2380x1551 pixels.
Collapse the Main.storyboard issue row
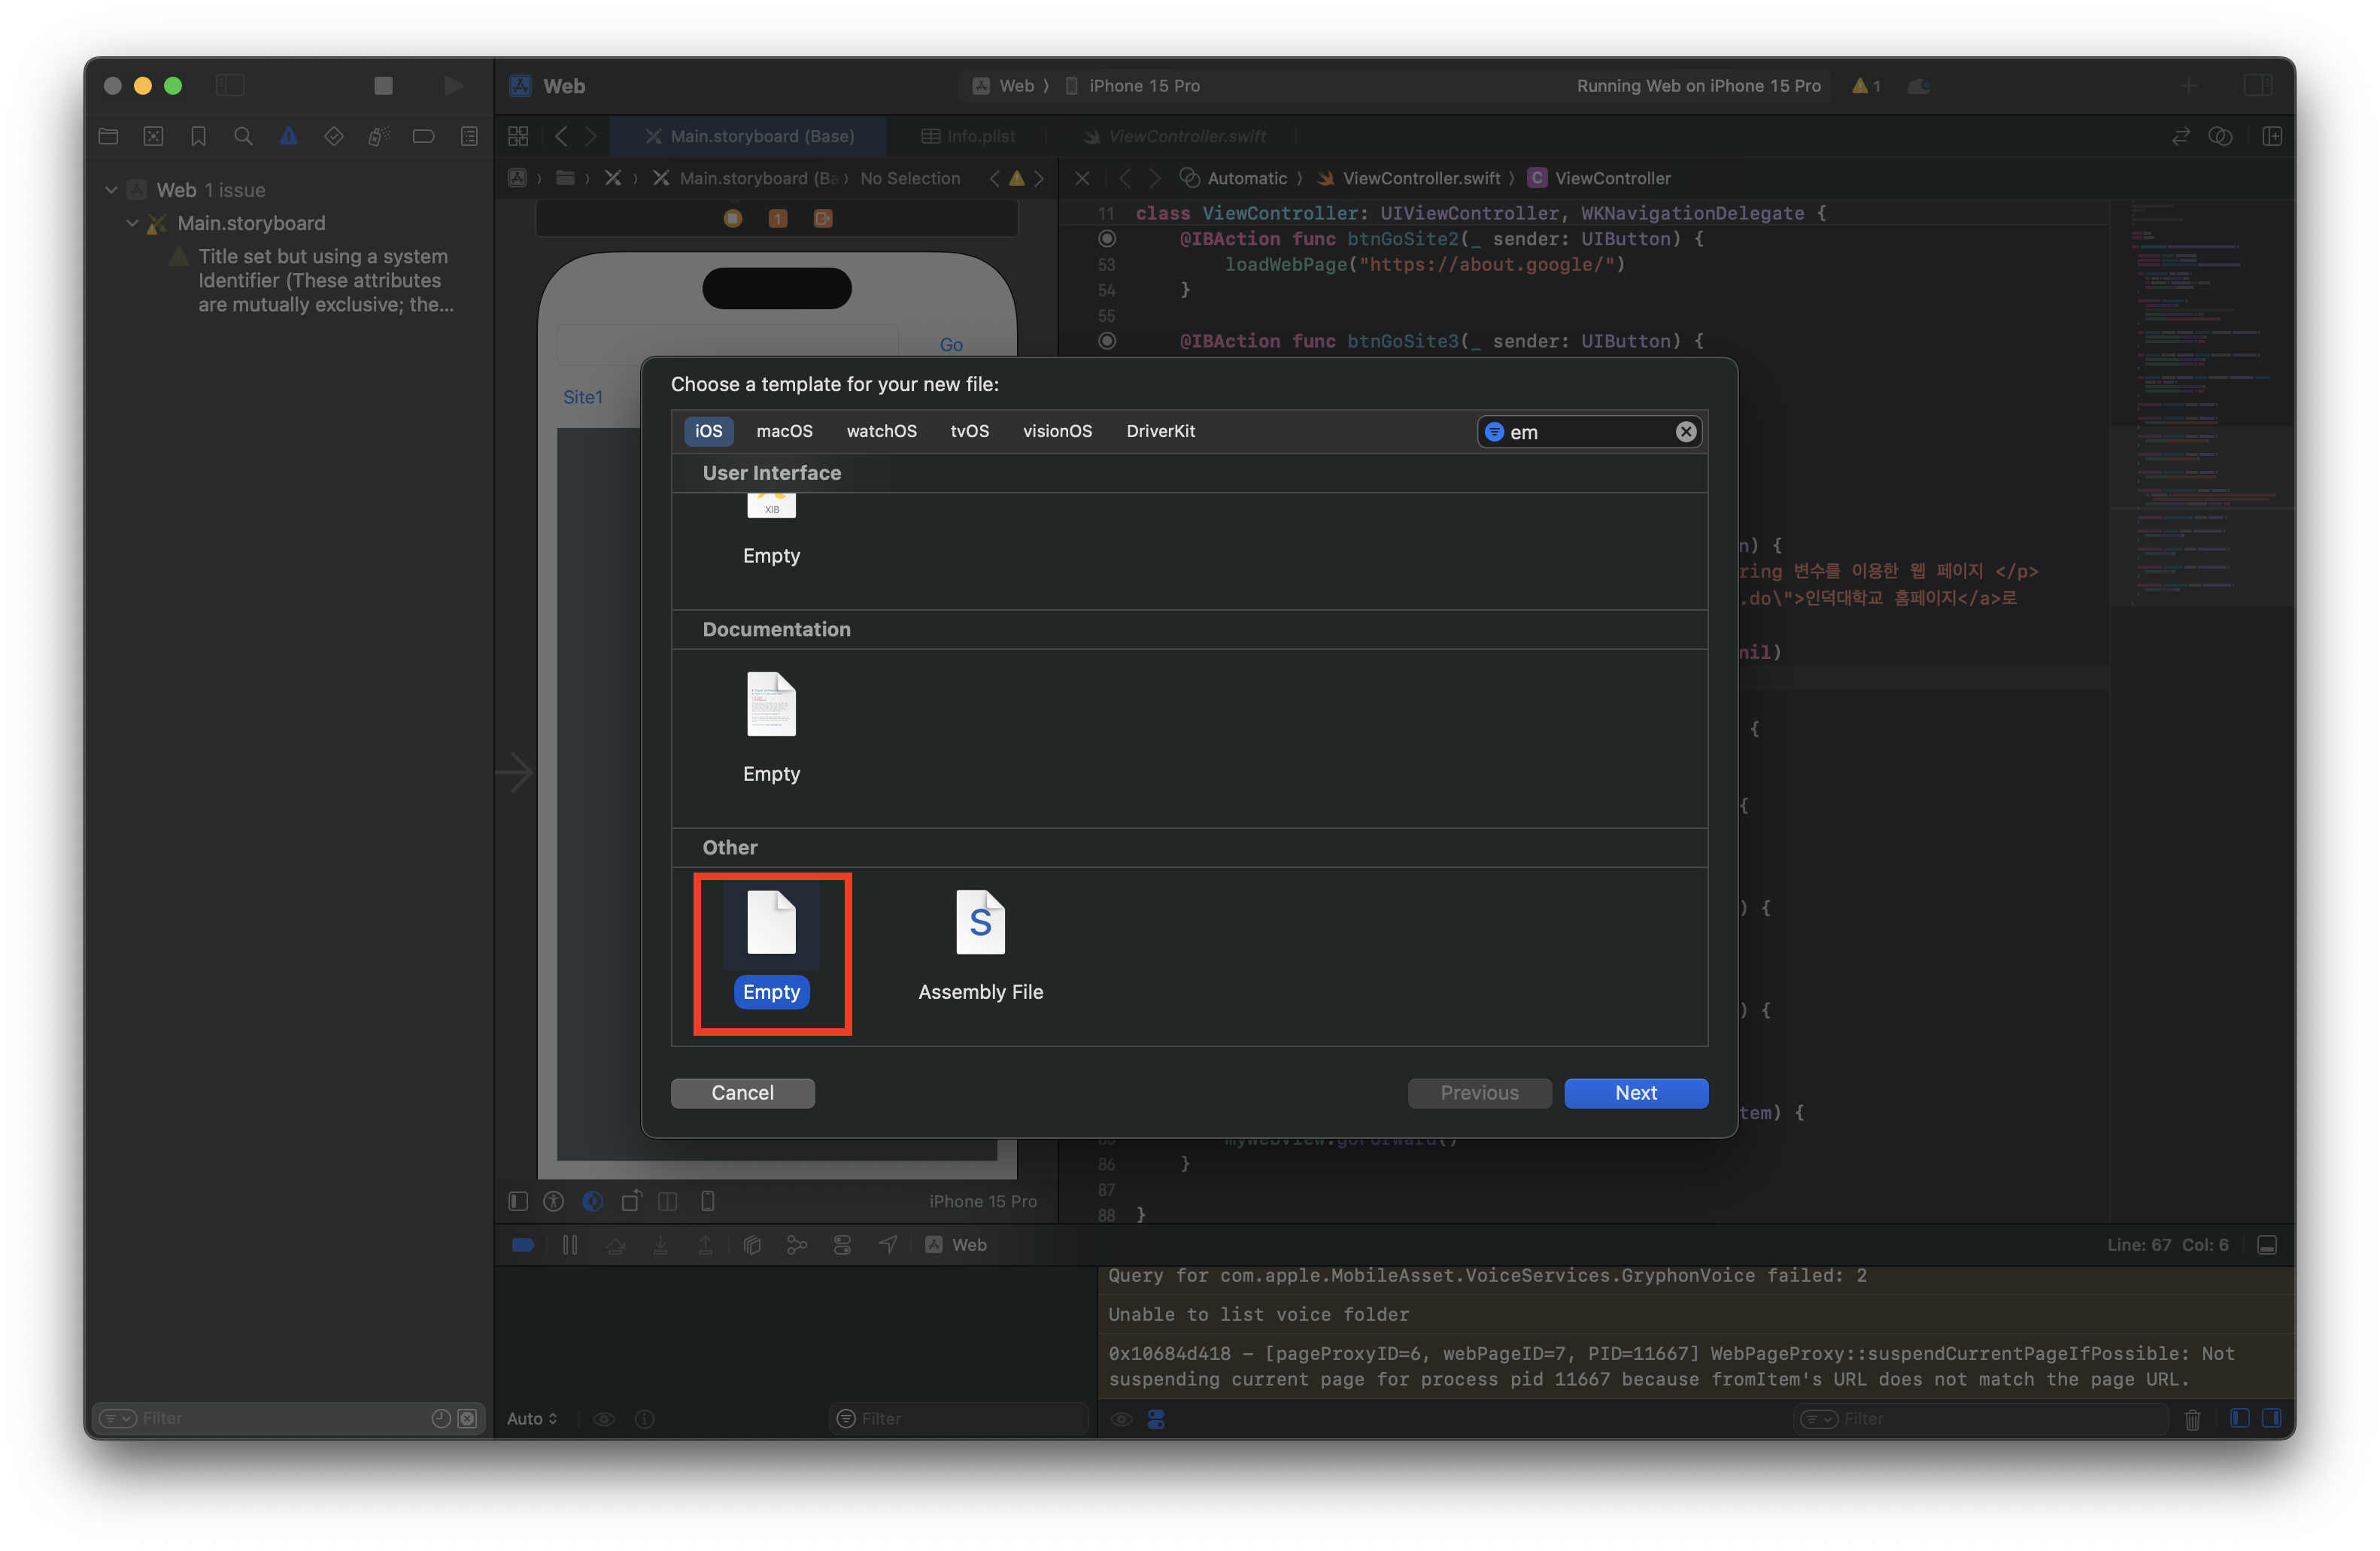point(132,223)
